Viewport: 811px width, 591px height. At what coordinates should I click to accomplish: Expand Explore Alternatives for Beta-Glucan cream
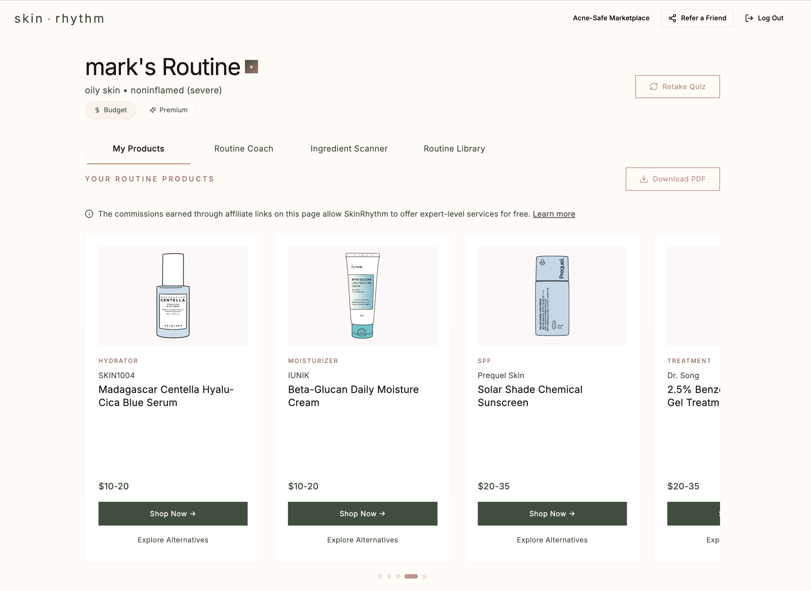(362, 540)
